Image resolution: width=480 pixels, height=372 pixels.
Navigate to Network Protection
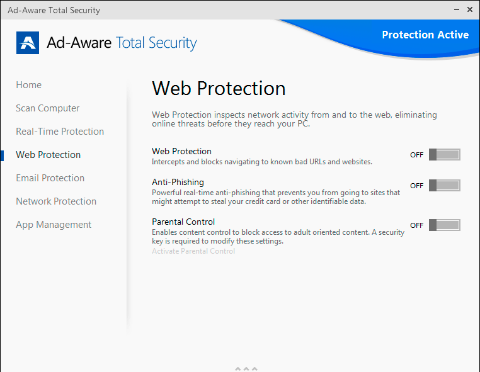[x=56, y=201]
